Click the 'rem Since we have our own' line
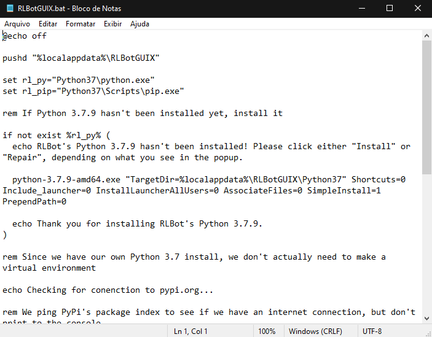The width and height of the screenshot is (432, 337). [x=194, y=257]
